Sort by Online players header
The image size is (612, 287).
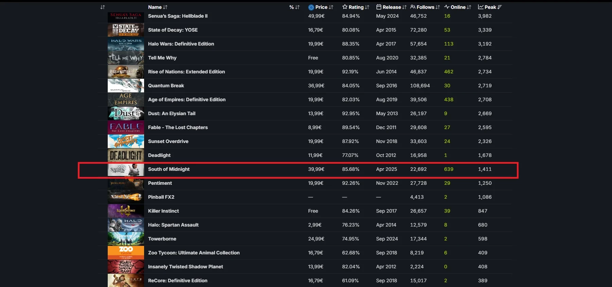pos(457,7)
